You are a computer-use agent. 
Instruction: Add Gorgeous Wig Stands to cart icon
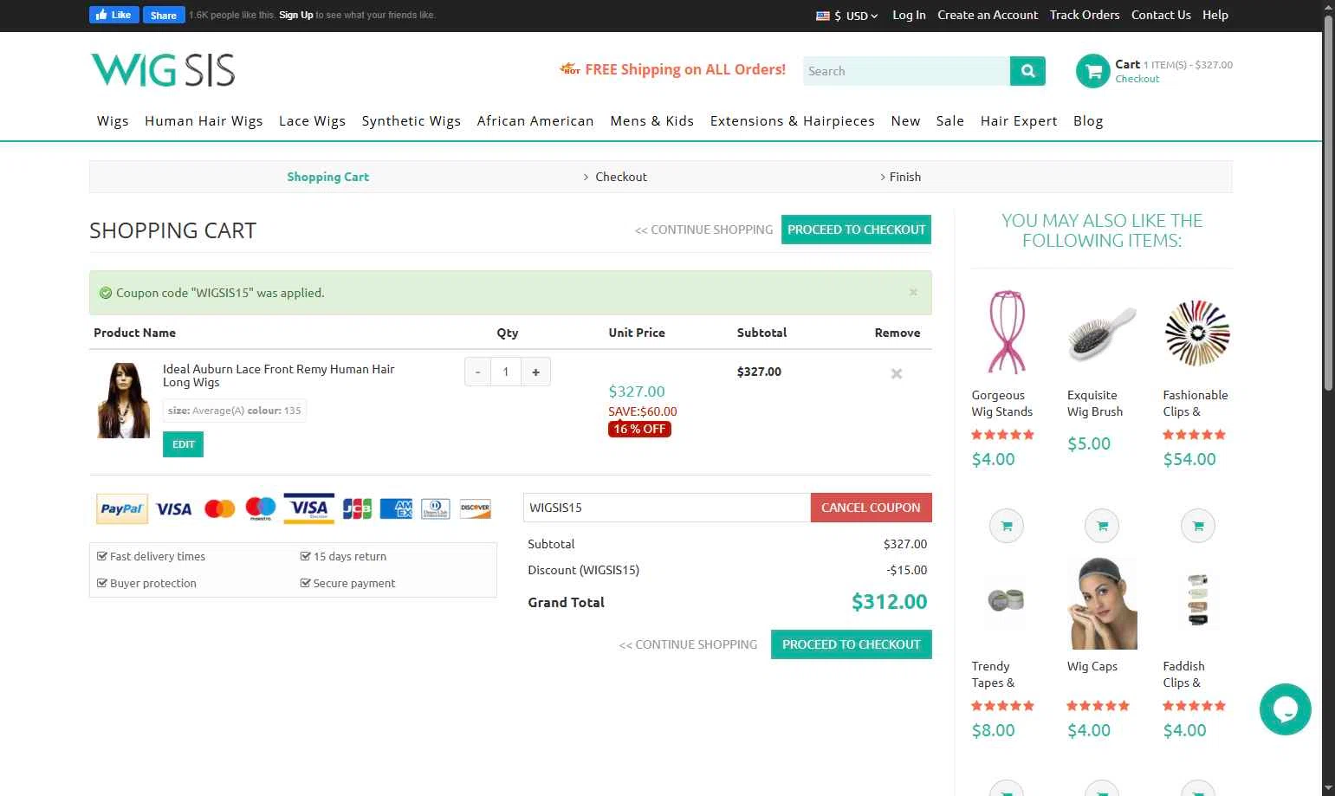pos(1006,526)
